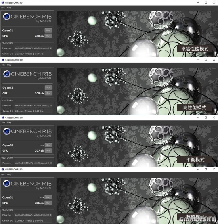The image size is (218, 224).
Task: Select the '207 cb' CPU score value
Action: click(x=39, y=151)
